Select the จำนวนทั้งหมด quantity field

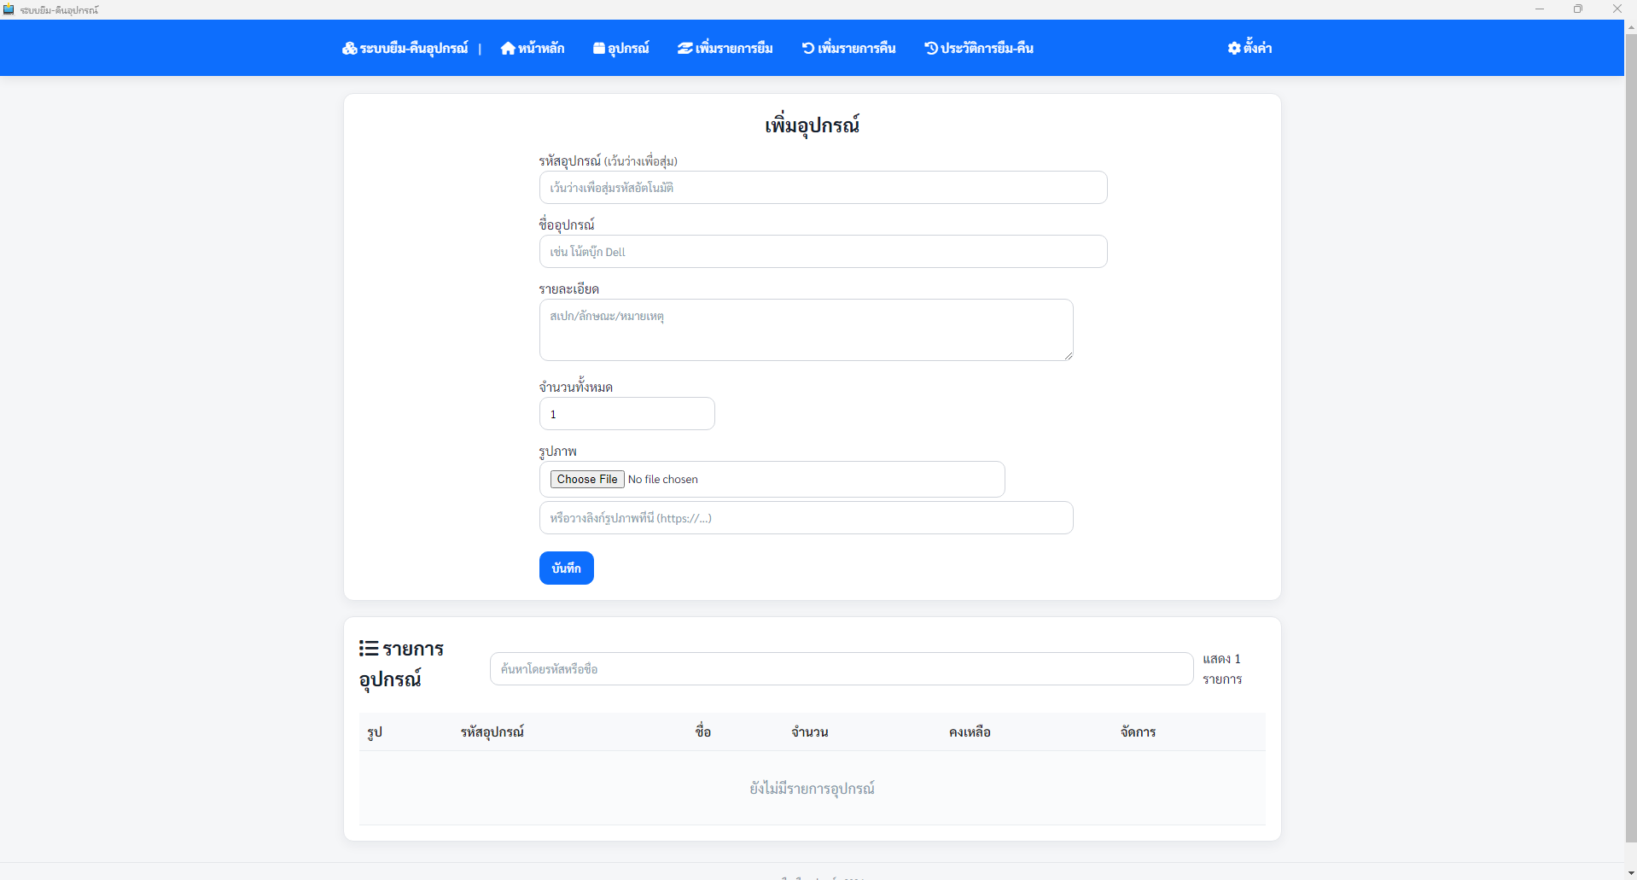click(x=626, y=414)
